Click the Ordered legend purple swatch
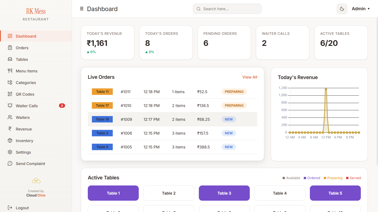Image resolution: width=378 pixels, height=212 pixels. pos(305,178)
